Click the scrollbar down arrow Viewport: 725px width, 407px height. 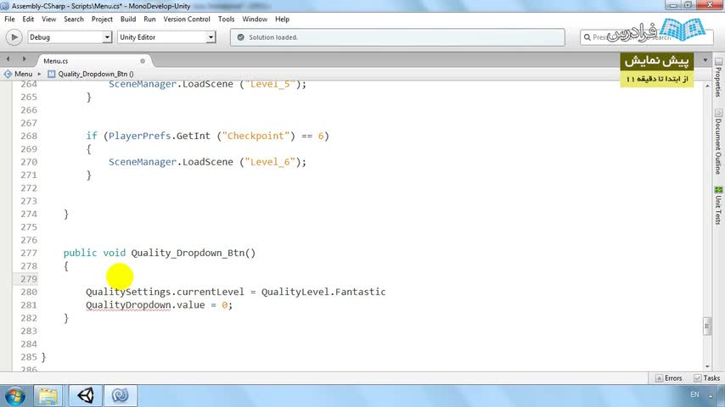pos(707,367)
